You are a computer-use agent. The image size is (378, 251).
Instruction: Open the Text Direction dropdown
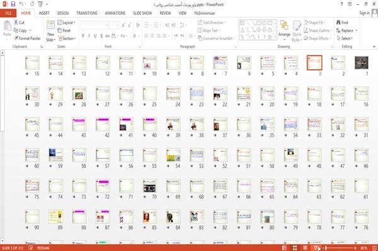point(212,23)
